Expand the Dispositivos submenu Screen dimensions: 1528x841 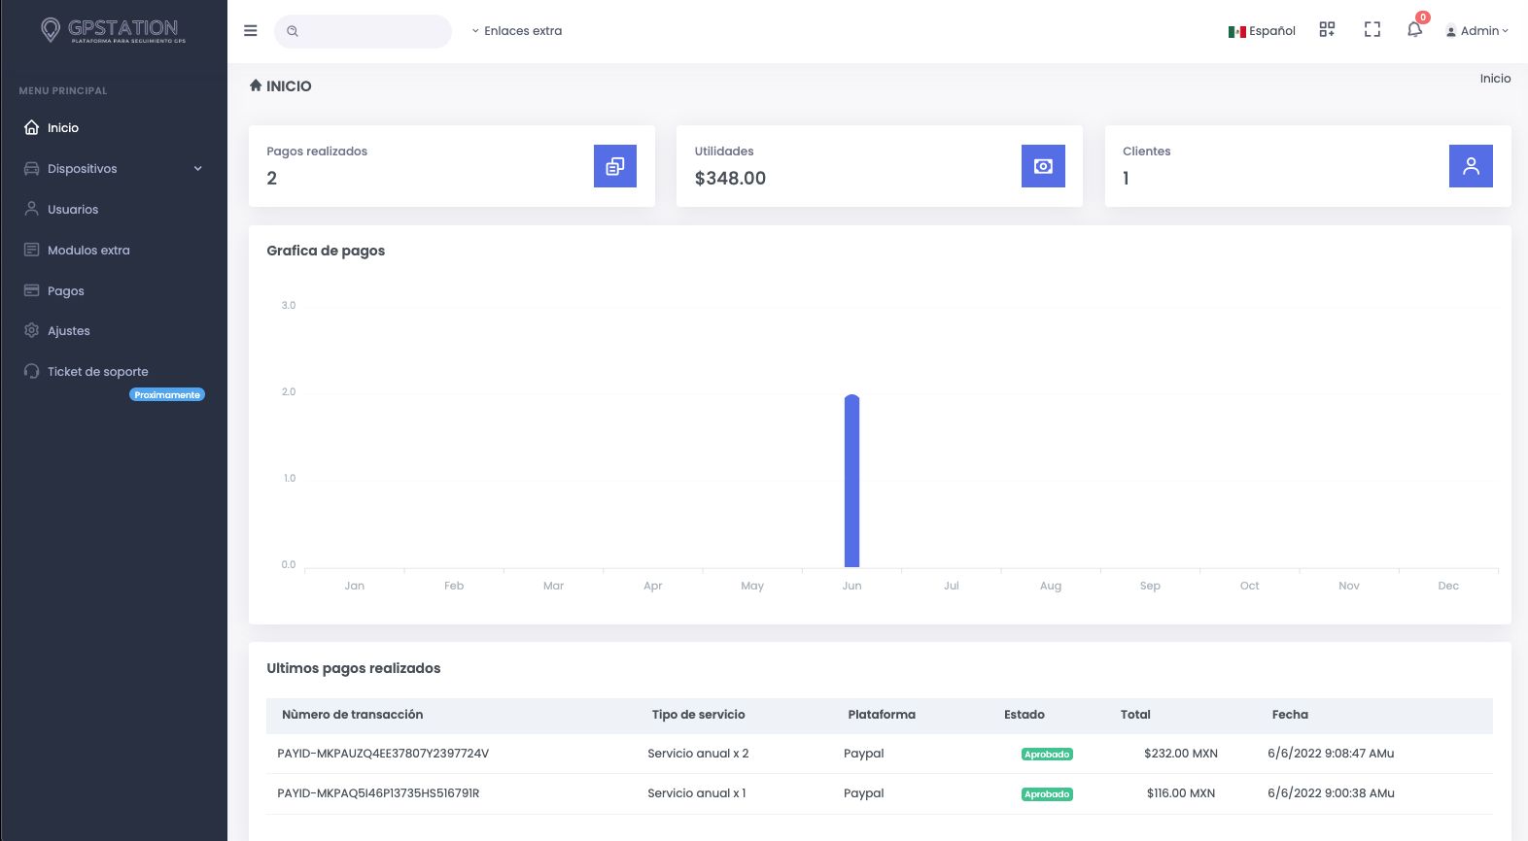[114, 169]
